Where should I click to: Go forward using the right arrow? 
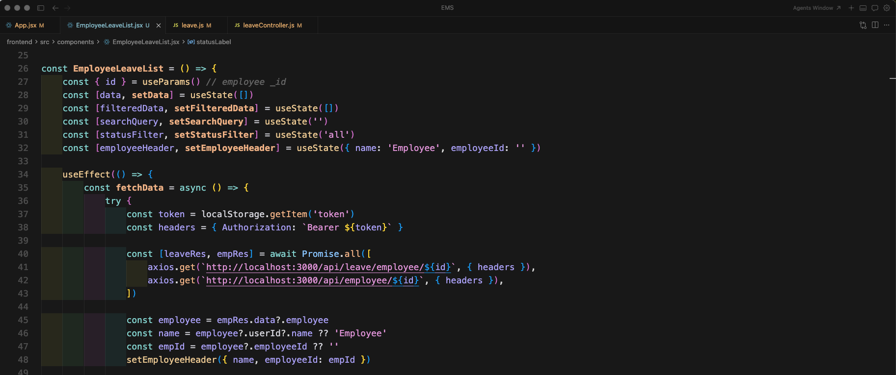(x=67, y=8)
